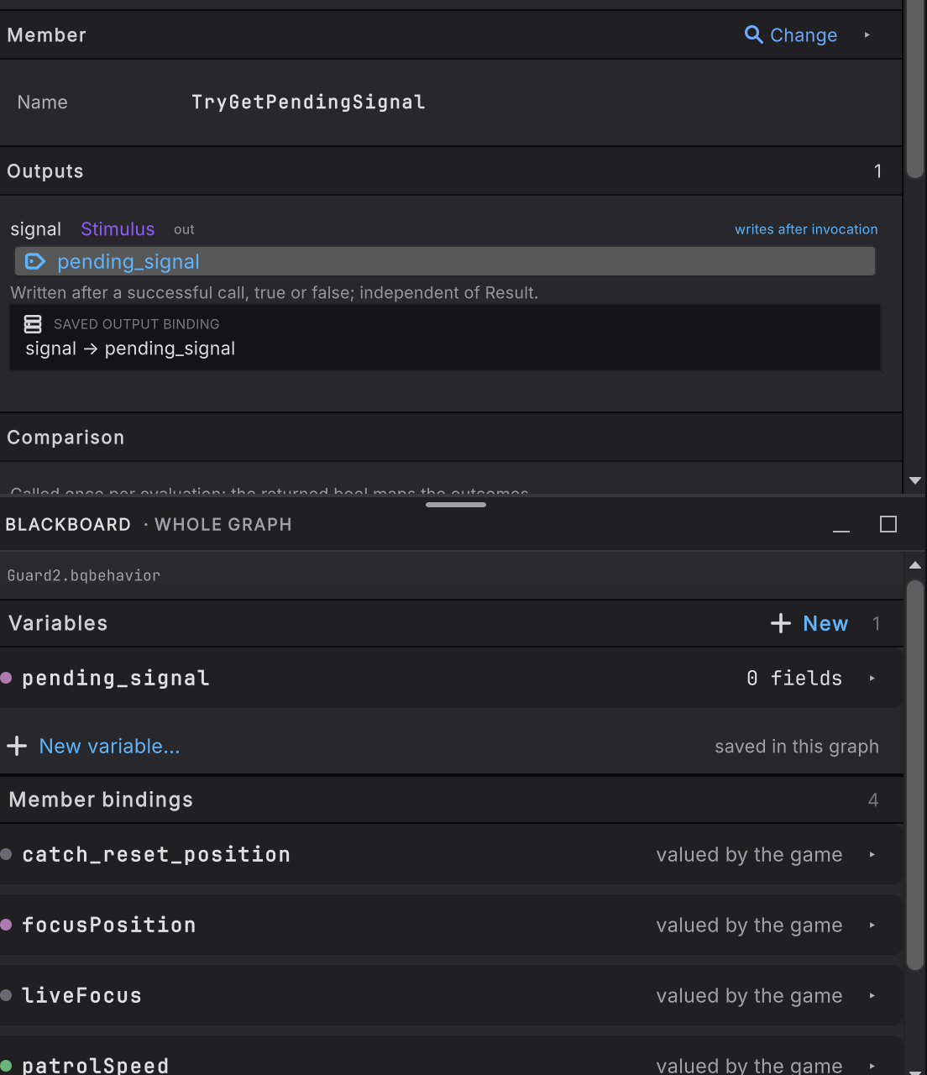Expand the arrow next to Change
Image resolution: width=927 pixels, height=1075 pixels.
click(867, 34)
